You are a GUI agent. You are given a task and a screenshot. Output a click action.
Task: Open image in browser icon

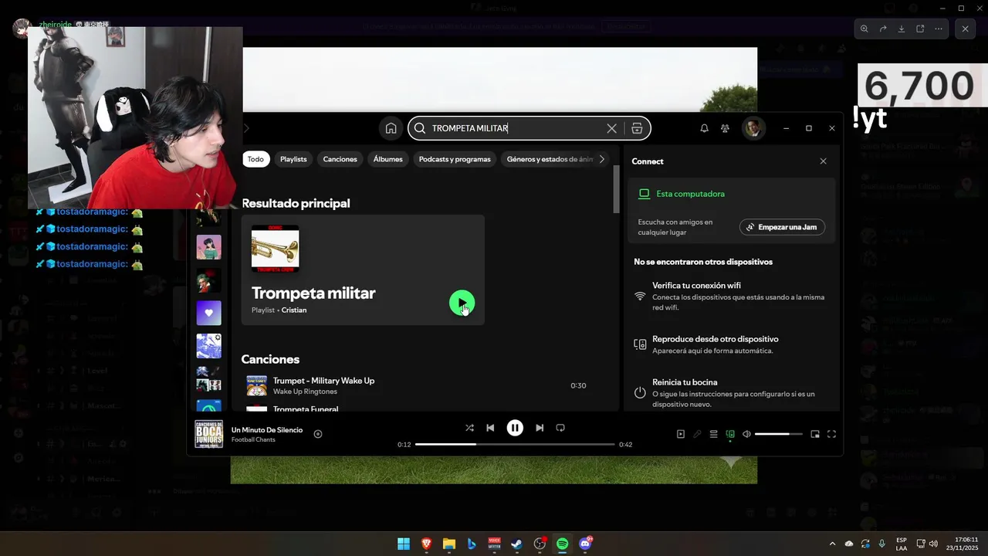coord(920,29)
